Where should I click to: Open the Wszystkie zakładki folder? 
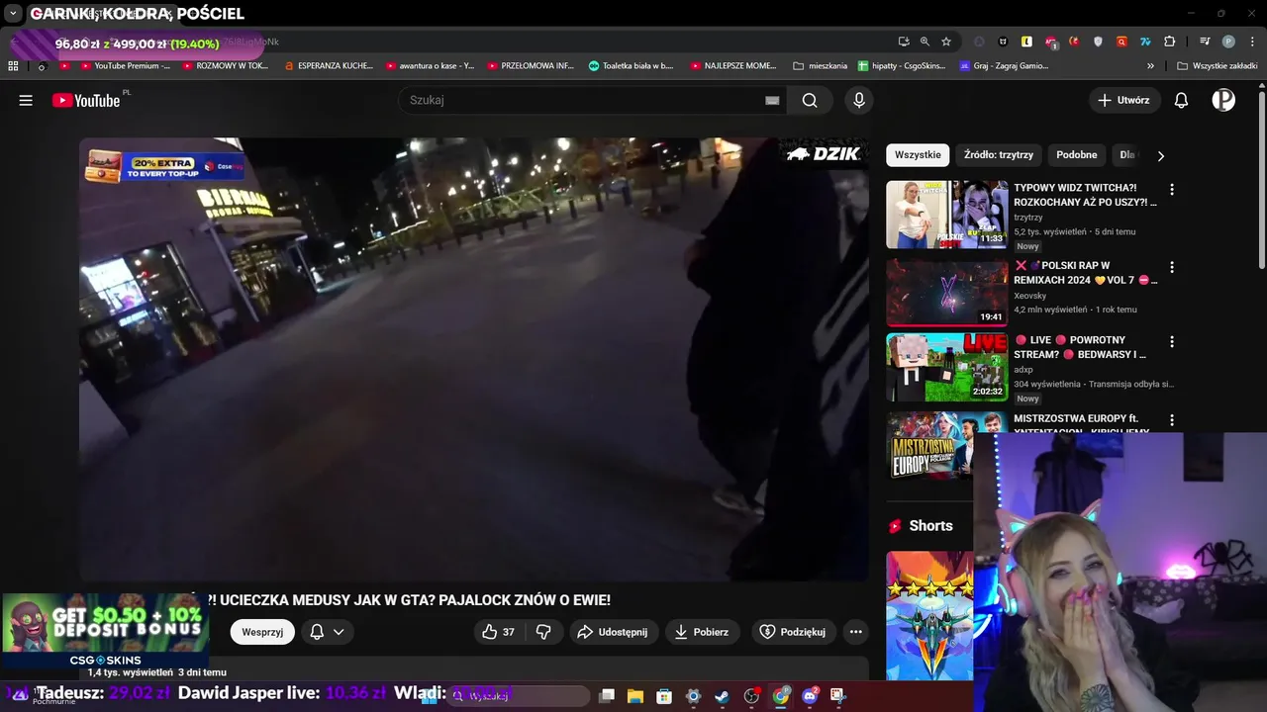(x=1218, y=66)
